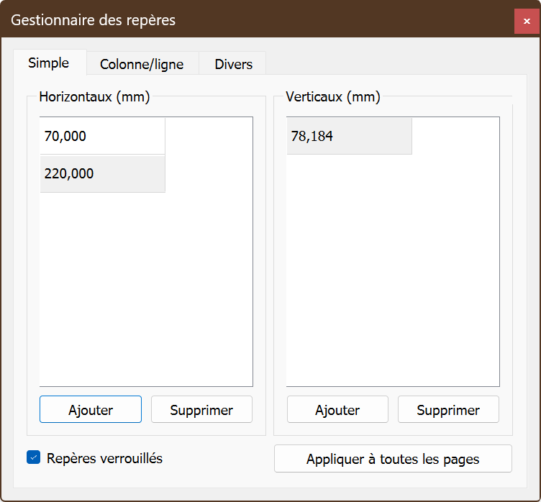The width and height of the screenshot is (541, 502).
Task: Click the Repères verrouillés label text
Action: [104, 458]
